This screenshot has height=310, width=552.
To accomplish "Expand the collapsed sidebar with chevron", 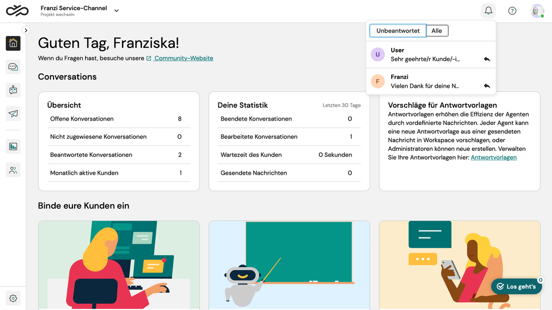I will click(26, 30).
